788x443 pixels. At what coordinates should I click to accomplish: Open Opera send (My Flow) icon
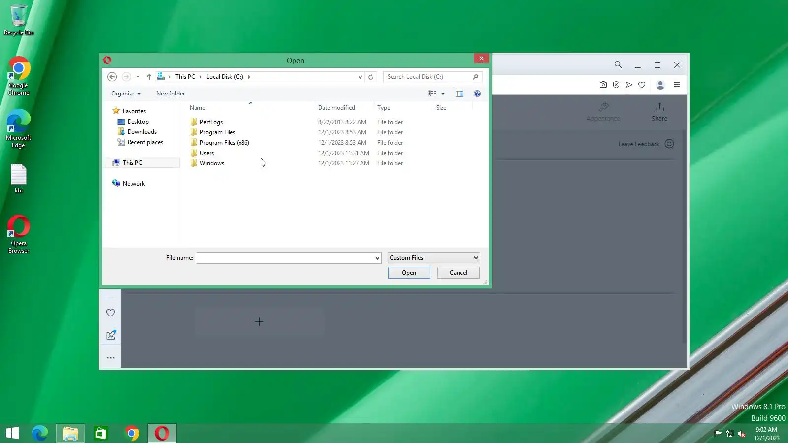(x=629, y=85)
